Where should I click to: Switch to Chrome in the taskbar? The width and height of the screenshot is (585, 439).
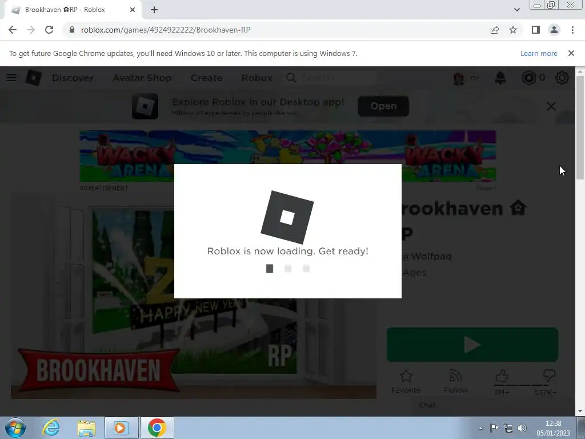click(157, 428)
